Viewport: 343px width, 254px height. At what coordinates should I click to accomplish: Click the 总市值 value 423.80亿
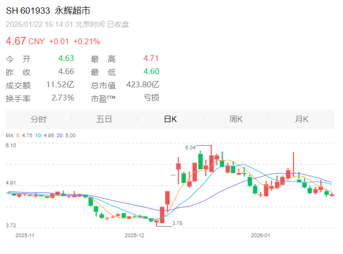(142, 85)
